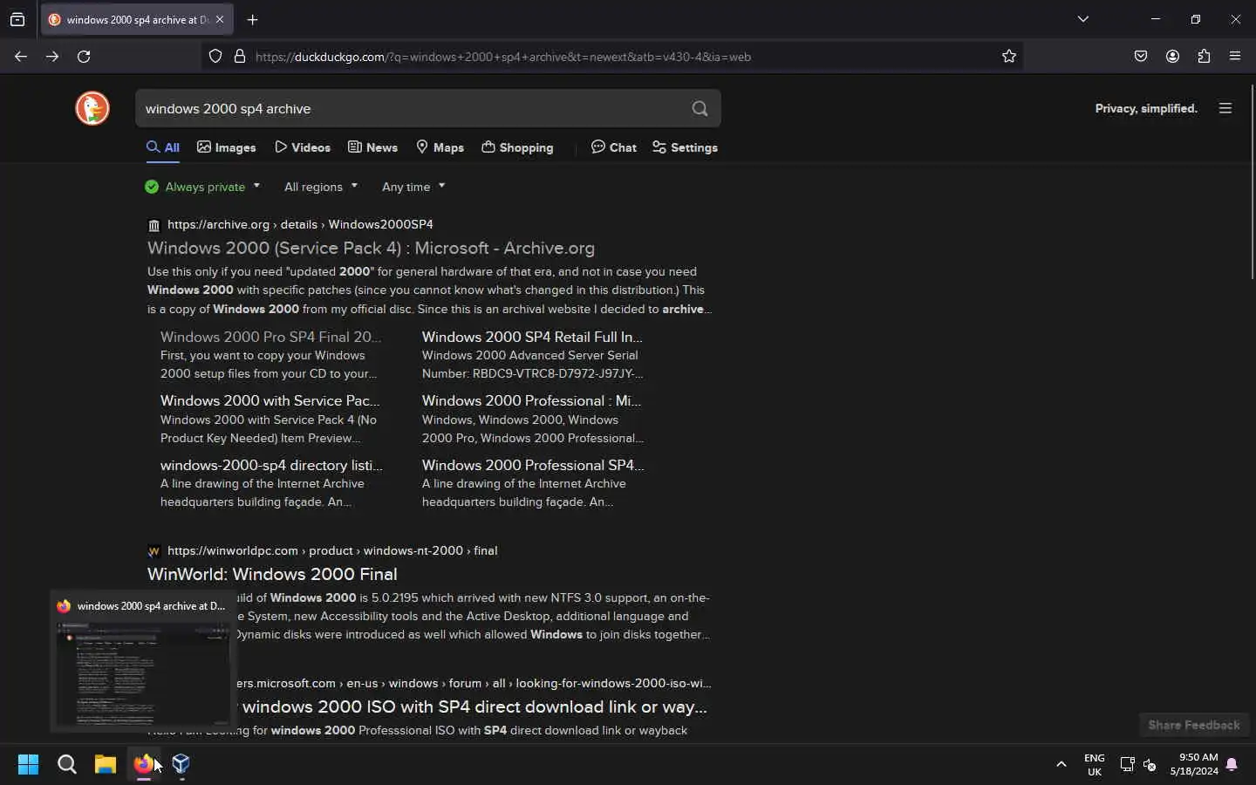
Task: Reload the current page
Action: point(85,57)
